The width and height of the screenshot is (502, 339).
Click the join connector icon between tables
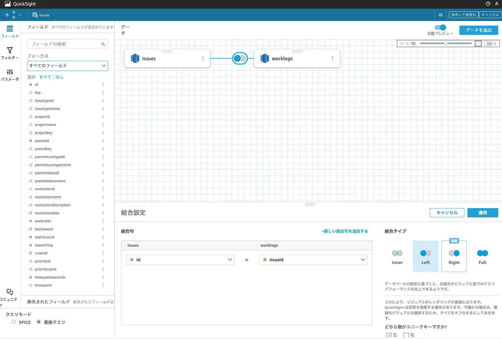point(240,58)
